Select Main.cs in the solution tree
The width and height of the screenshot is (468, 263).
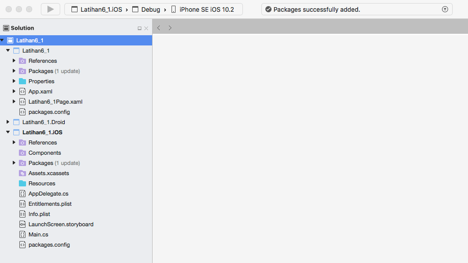tap(38, 234)
